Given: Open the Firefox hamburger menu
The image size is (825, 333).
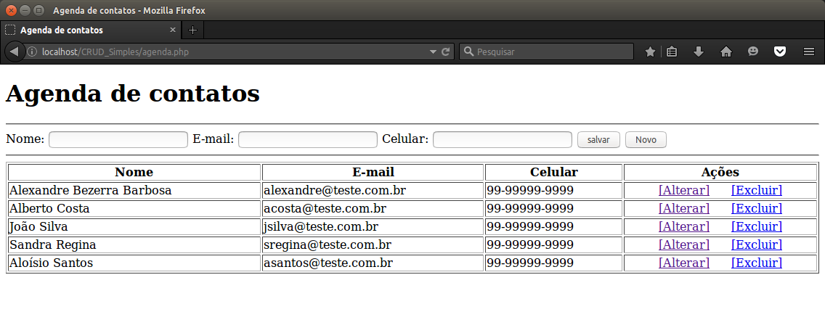Looking at the screenshot, I should pos(809,52).
